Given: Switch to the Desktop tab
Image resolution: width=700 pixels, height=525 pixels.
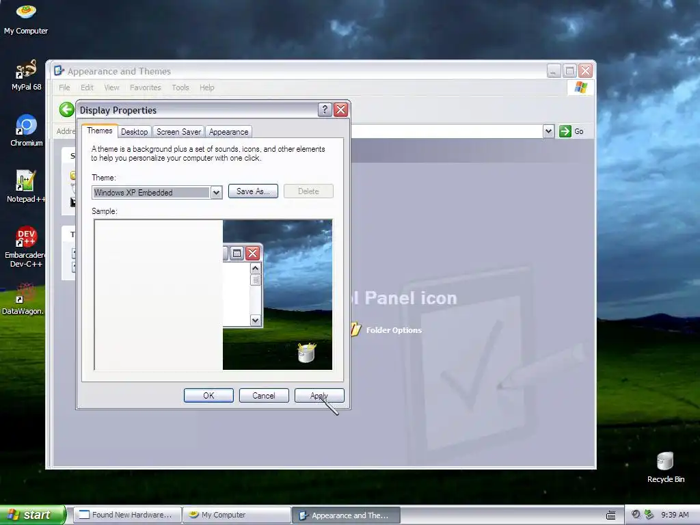Looking at the screenshot, I should click(135, 132).
